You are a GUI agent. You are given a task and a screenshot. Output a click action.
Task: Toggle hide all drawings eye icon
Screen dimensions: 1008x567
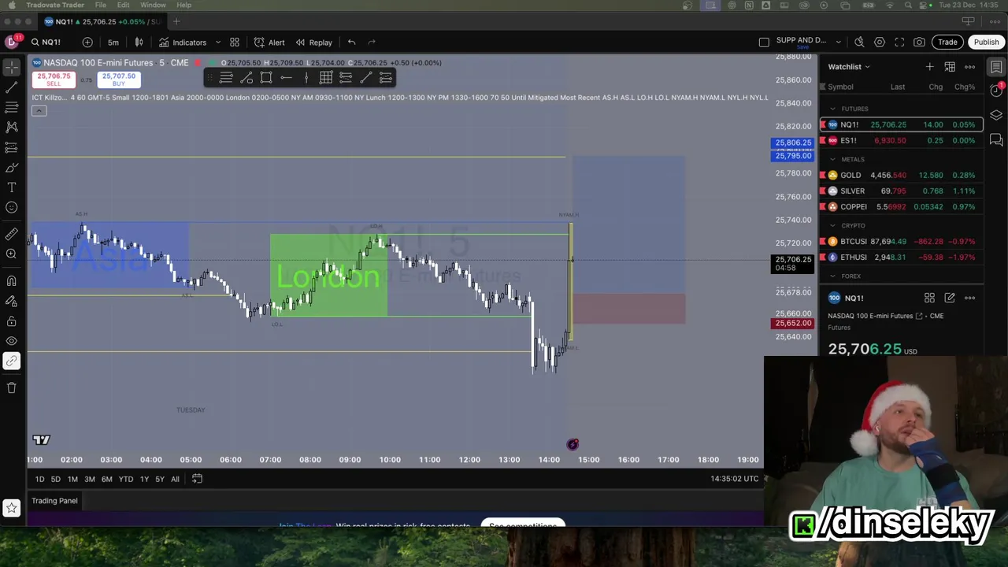tap(12, 341)
